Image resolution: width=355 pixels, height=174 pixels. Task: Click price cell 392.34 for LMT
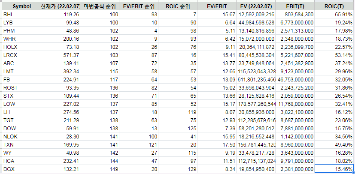[x=61, y=72]
